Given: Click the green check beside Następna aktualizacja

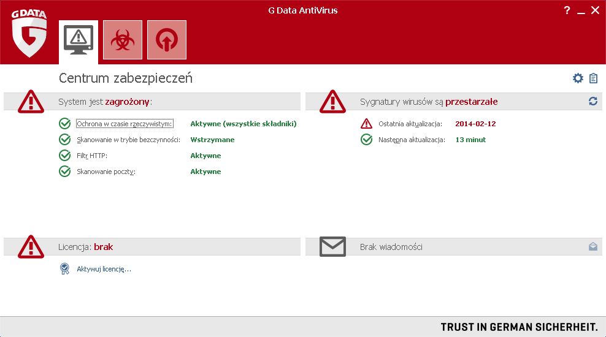Looking at the screenshot, I should click(x=366, y=139).
